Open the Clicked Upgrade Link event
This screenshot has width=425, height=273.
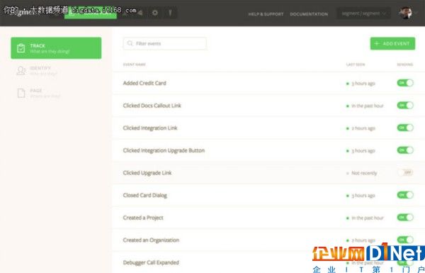(147, 172)
